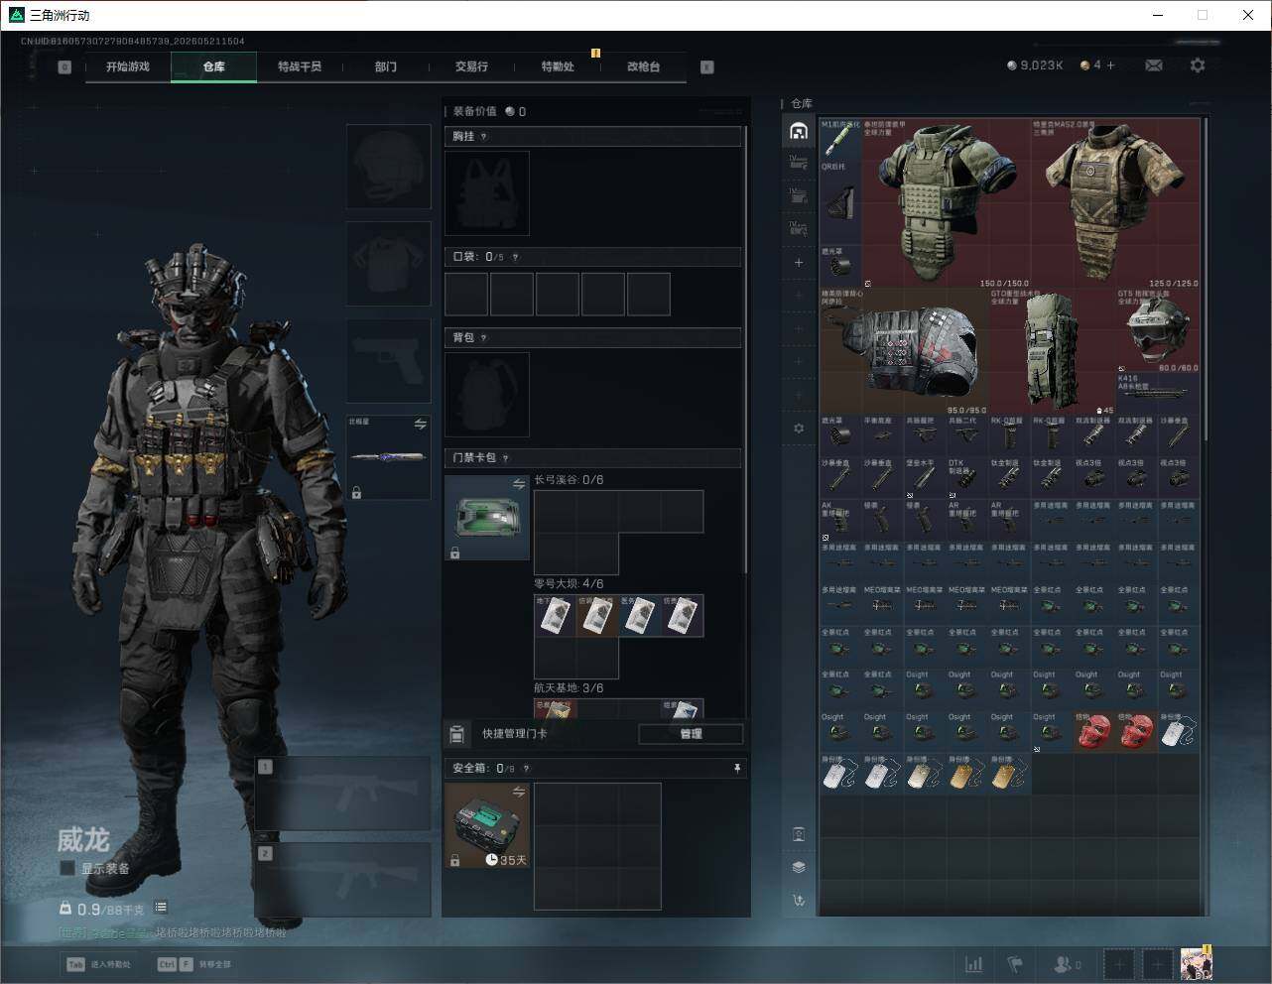Open the settings gear in top bar

point(1198,65)
